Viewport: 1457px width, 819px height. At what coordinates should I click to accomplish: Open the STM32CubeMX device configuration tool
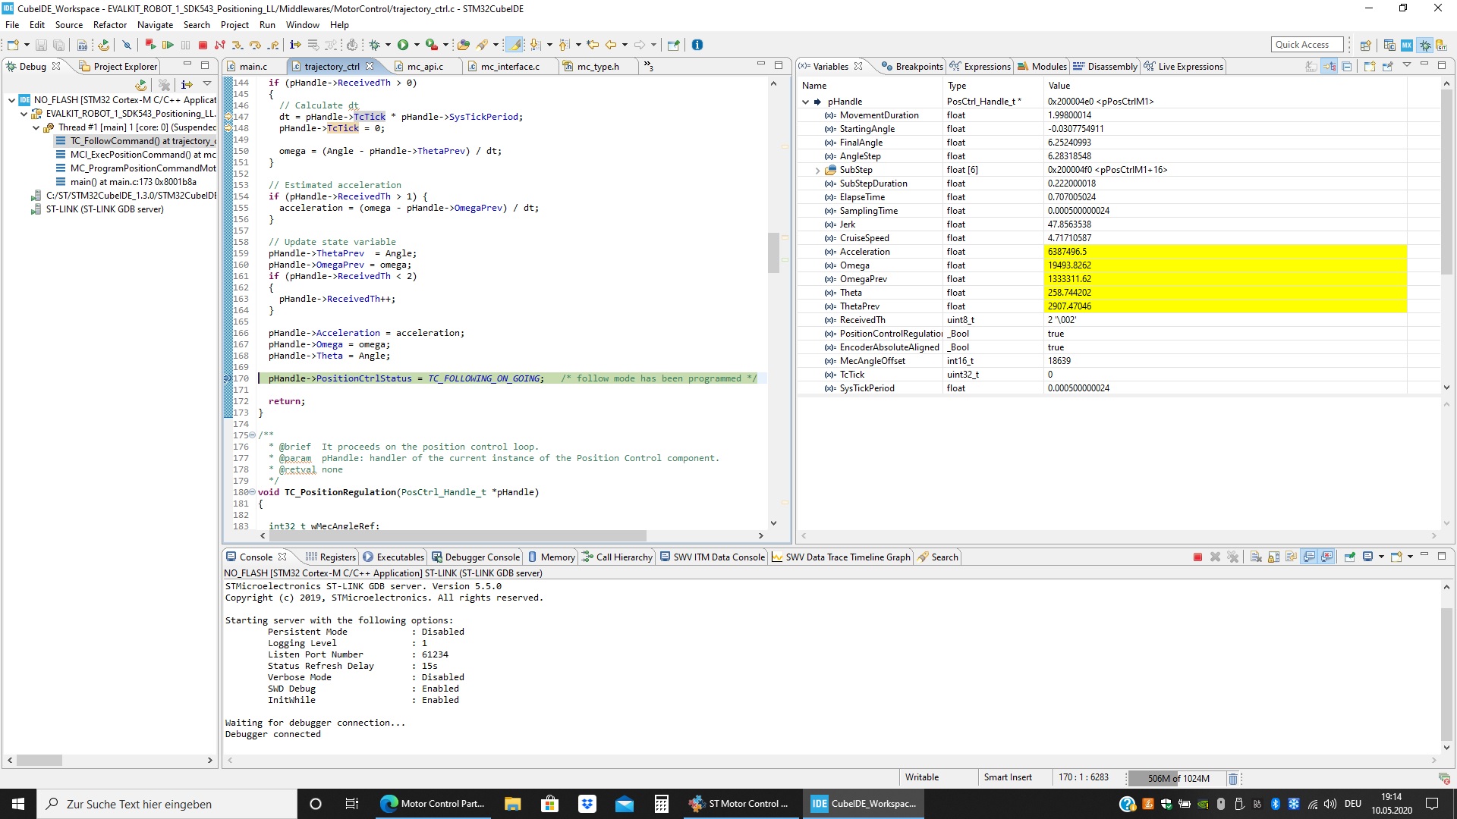pyautogui.click(x=1408, y=45)
